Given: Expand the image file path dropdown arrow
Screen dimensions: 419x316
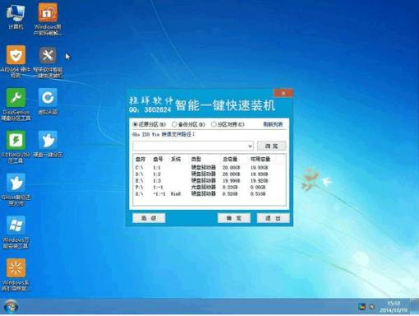Looking at the screenshot, I should click(x=250, y=146).
